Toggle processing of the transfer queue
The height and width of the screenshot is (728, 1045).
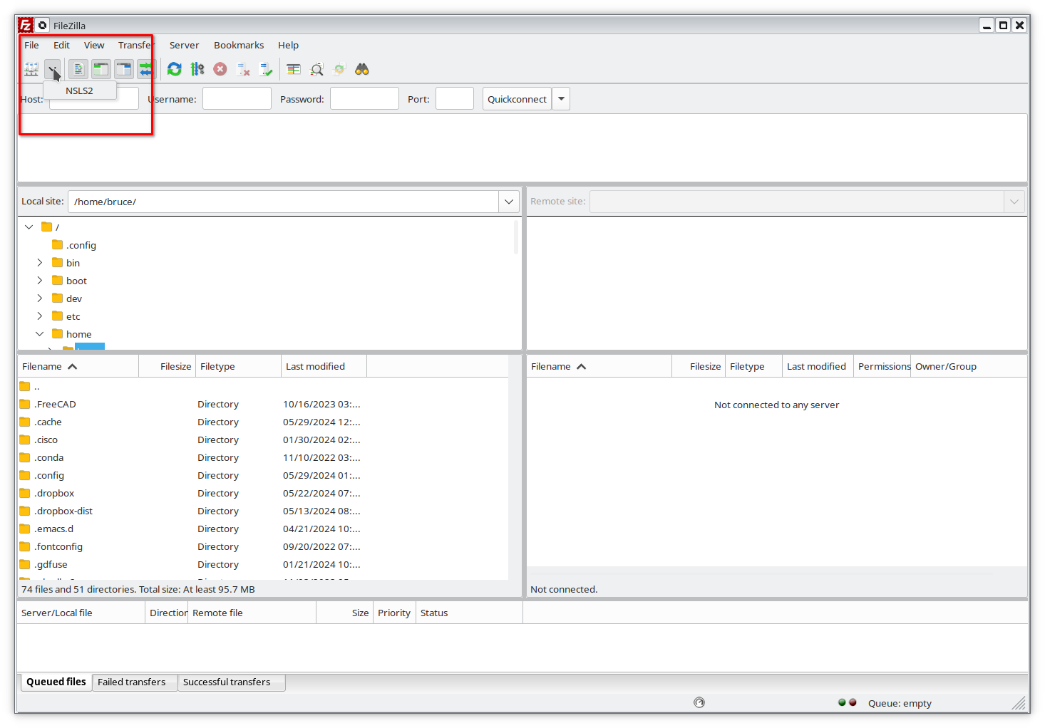coord(197,69)
